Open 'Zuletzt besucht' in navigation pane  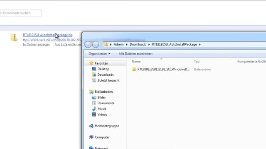click(108, 80)
